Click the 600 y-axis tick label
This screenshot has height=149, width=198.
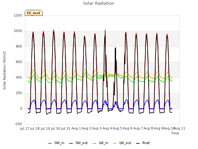[x=19, y=62]
